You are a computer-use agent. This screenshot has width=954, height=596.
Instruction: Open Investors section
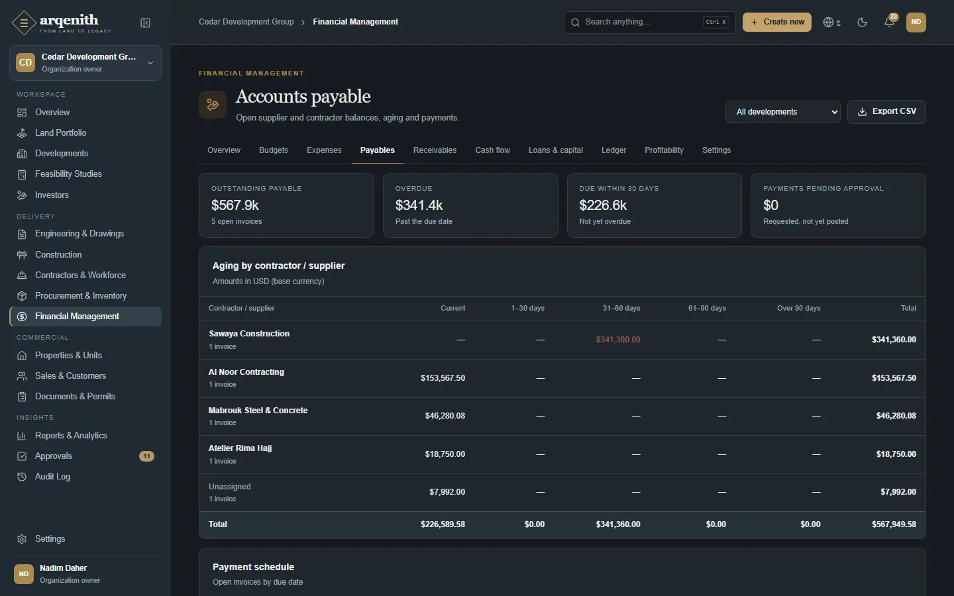(x=85, y=195)
